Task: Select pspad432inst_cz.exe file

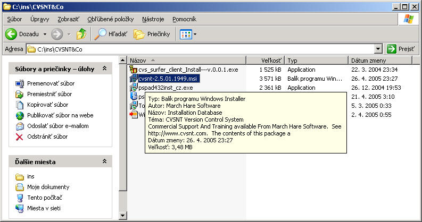Action: tap(166, 88)
